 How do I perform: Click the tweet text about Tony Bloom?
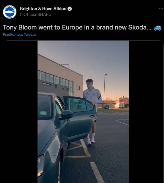tap(77, 28)
